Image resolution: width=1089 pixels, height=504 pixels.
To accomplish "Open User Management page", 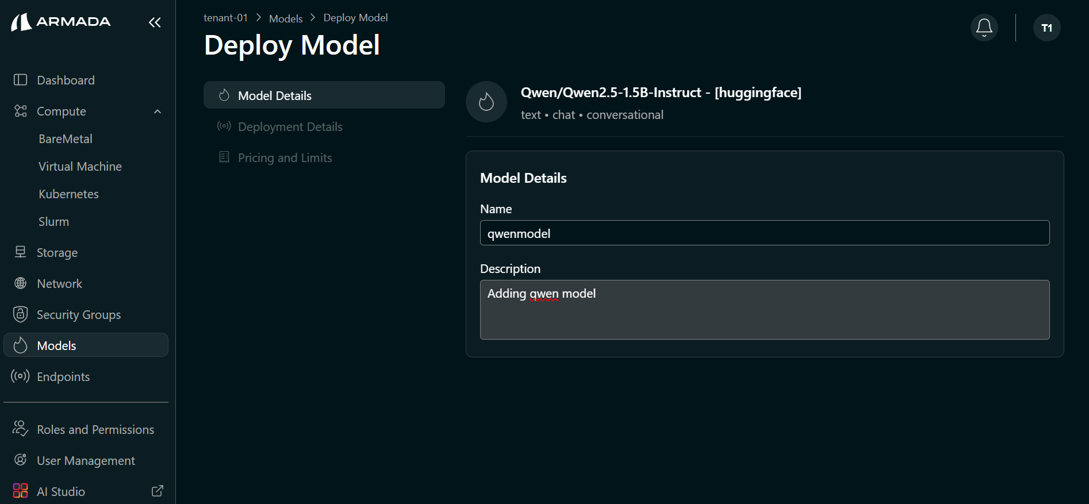I will [x=86, y=460].
